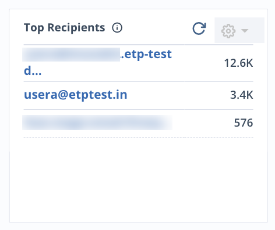Open the blurred recipient link with 576 count
This screenshot has height=230, width=275.
click(97, 123)
